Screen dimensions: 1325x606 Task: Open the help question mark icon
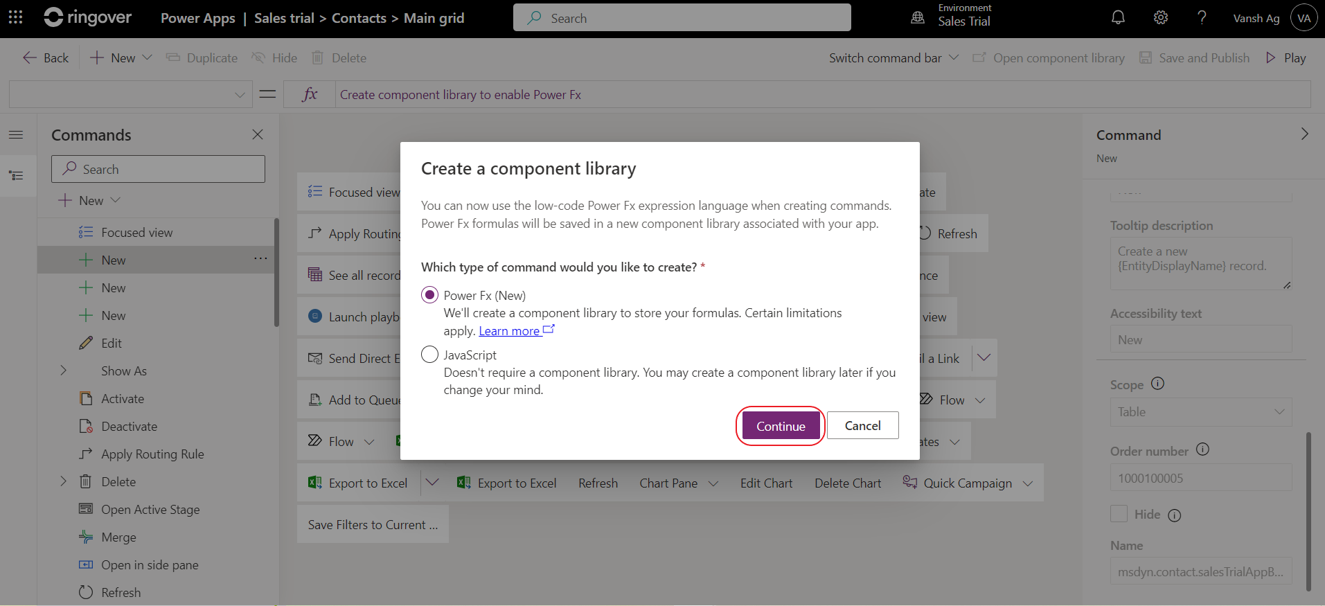pos(1202,18)
